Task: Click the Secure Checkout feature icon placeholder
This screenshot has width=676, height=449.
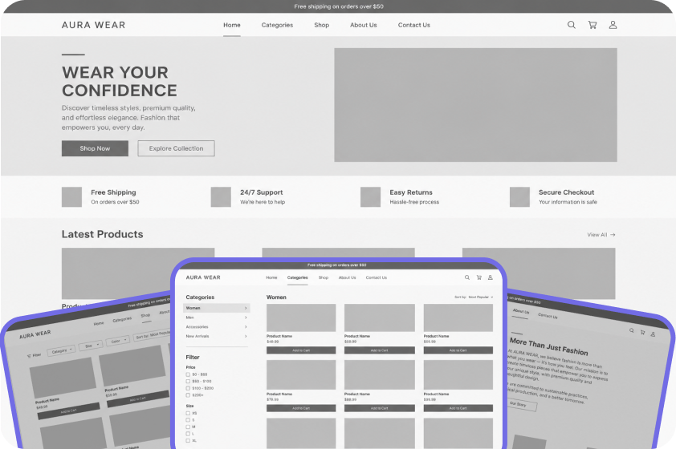Action: coord(519,196)
